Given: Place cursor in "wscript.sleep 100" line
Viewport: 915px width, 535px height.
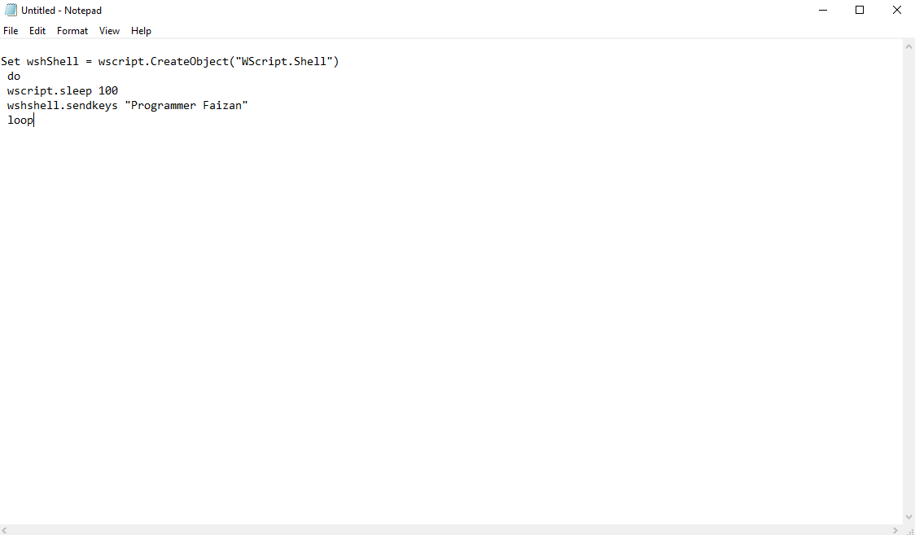Looking at the screenshot, I should [x=63, y=91].
